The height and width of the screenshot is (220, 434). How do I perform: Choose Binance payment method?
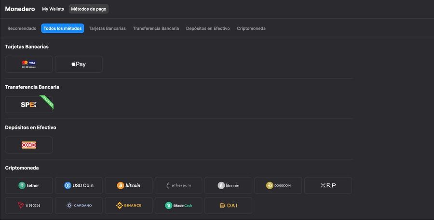(129, 206)
